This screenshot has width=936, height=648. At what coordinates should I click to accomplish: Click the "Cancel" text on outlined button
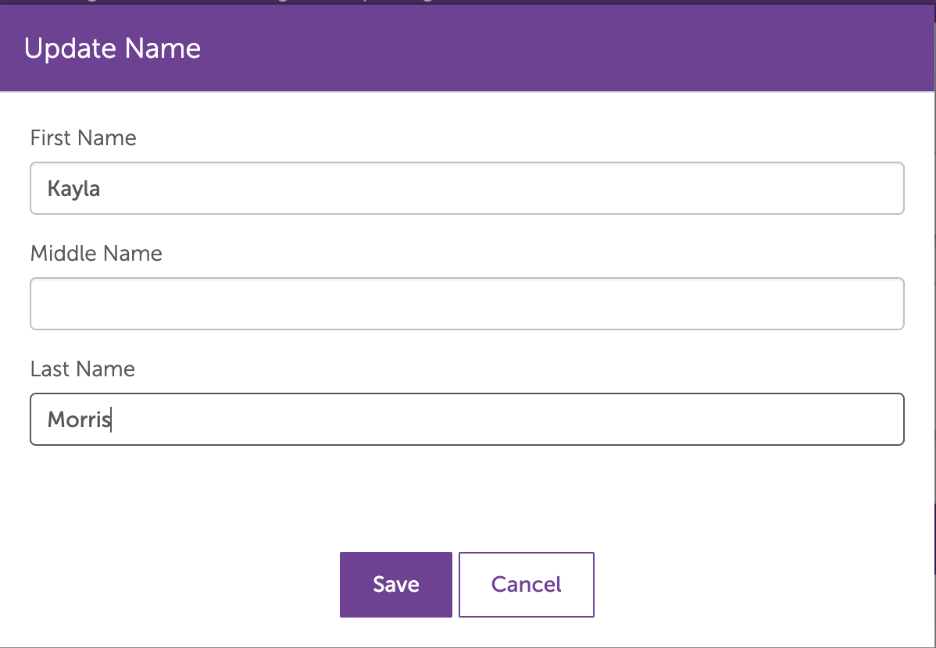[x=526, y=585]
